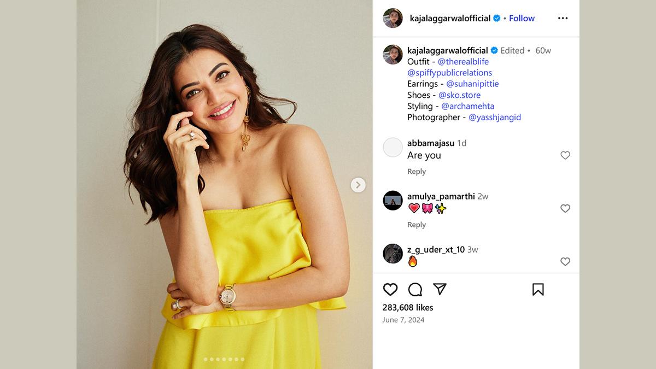656x369 pixels.
Task: View z_g_uder_xt_10's avatar
Action: (393, 254)
